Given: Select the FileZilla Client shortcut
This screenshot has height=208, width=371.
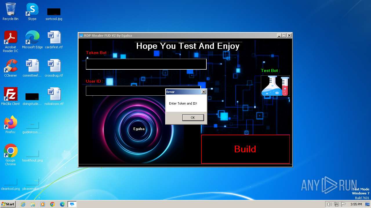Looking at the screenshot, I should click(x=10, y=97).
